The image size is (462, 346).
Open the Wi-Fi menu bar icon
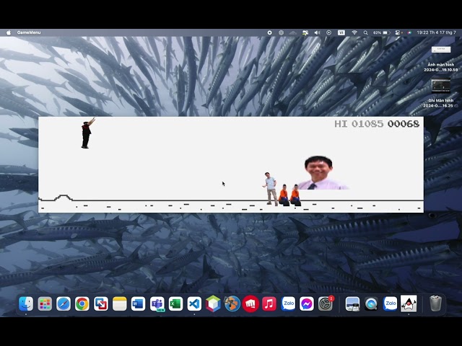tap(354, 32)
